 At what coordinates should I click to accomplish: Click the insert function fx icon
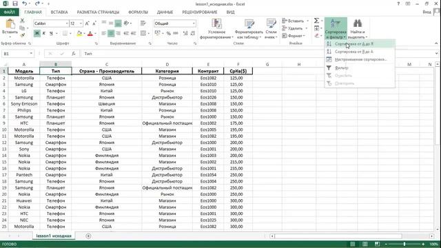[x=74, y=54]
